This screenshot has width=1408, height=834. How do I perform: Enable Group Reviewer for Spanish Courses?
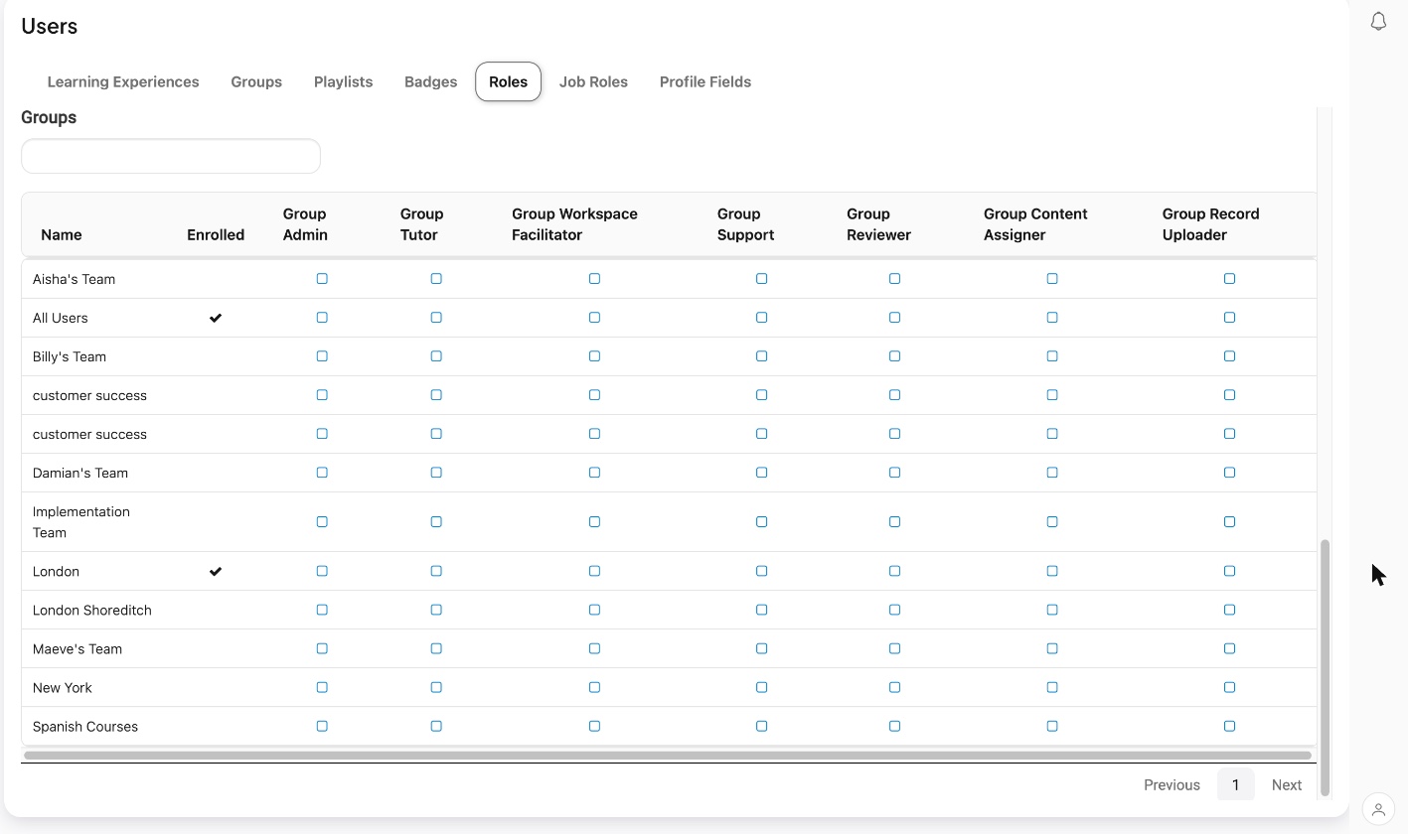pos(895,726)
